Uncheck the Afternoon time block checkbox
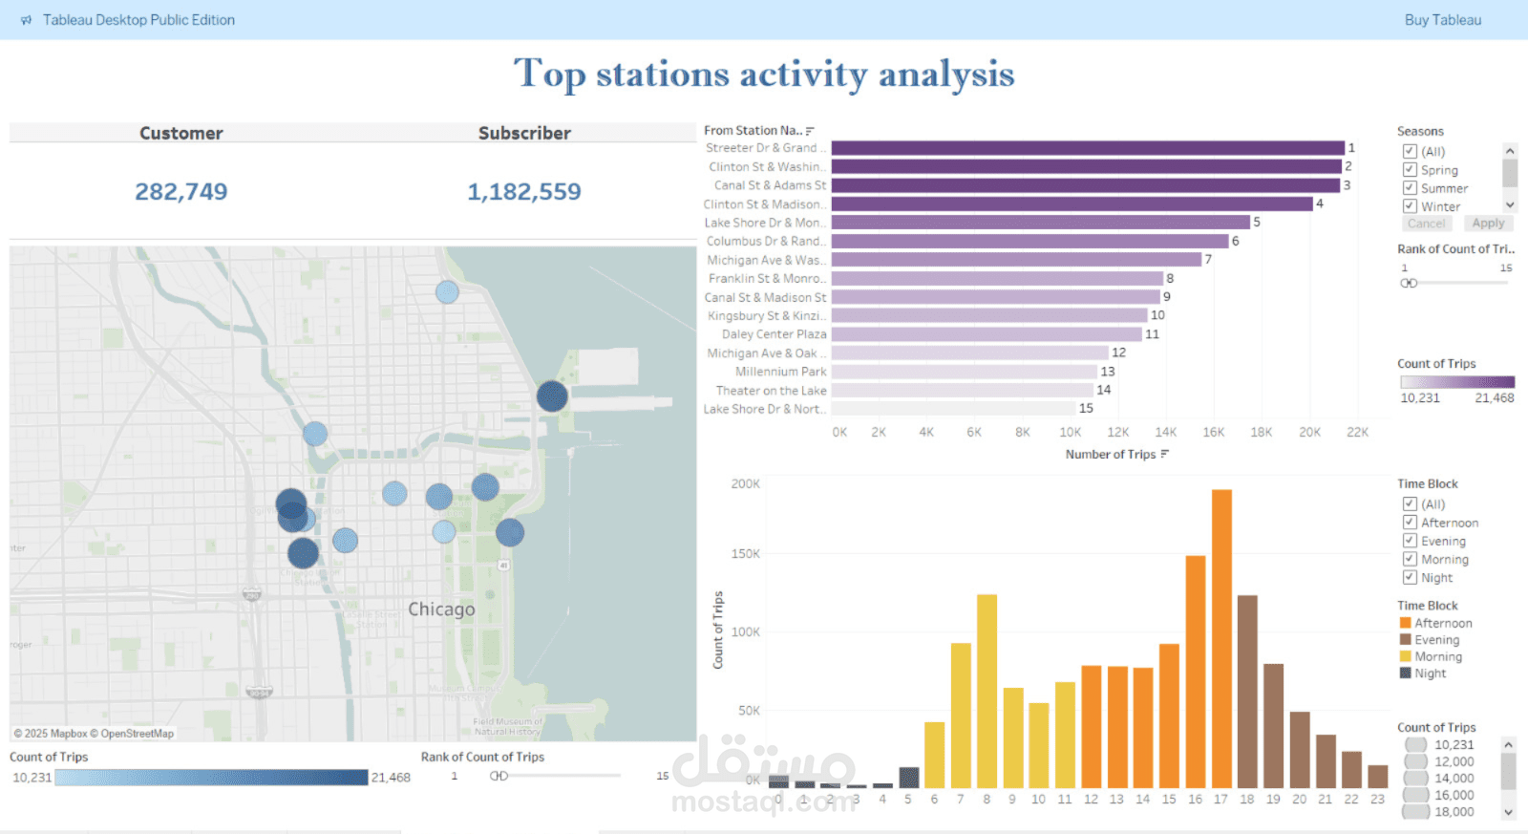This screenshot has height=834, width=1528. pyautogui.click(x=1410, y=522)
